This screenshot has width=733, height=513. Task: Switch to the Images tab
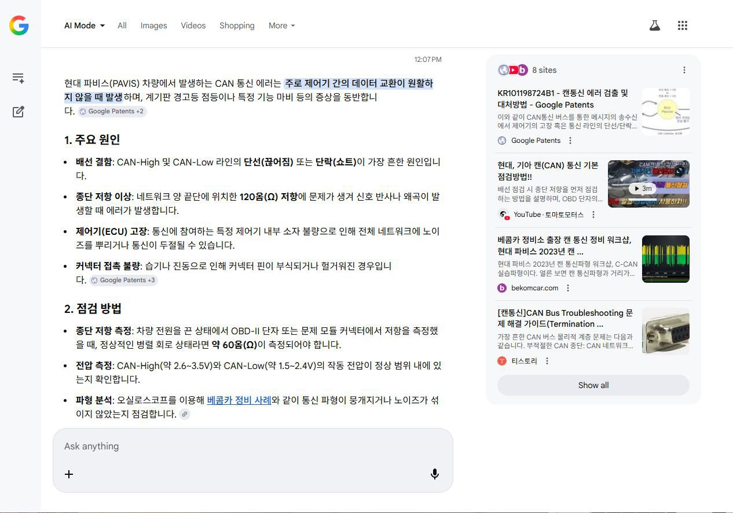coord(153,25)
